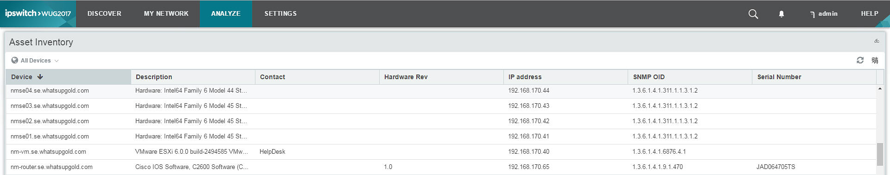This screenshot has height=175, width=890.
Task: Open the search magnifier icon
Action: 753,14
